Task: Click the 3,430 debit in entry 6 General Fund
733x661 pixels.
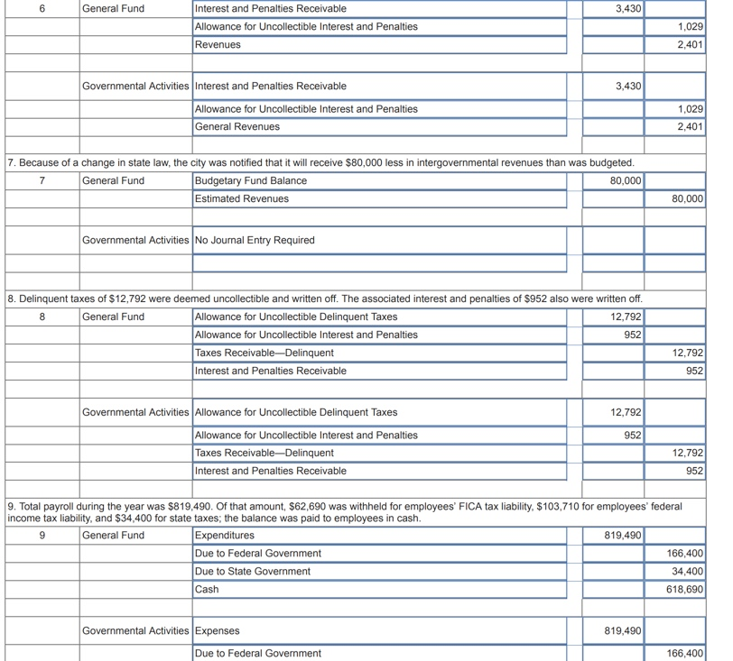Action: point(613,9)
